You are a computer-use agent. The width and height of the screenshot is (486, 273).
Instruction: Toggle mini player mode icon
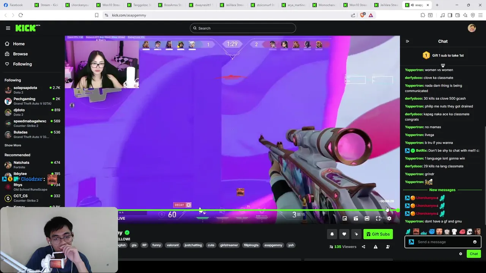[345, 218]
